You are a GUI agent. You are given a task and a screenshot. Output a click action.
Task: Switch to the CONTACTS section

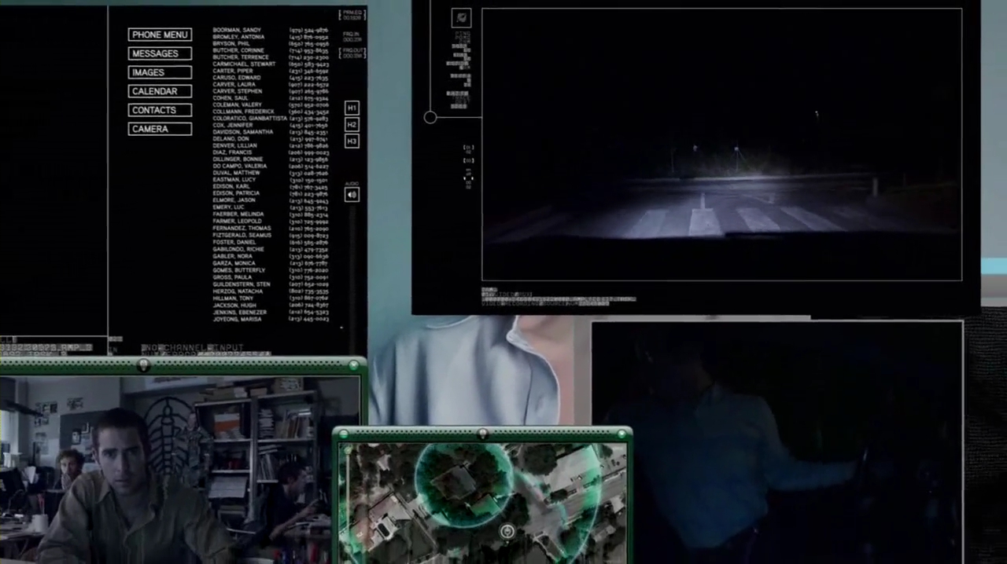[160, 110]
